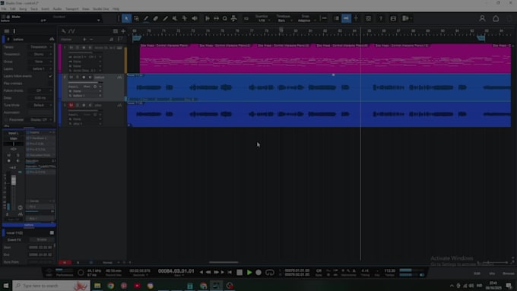Image resolution: width=517 pixels, height=291 pixels.
Task: Open the Edit panel button bottom right
Action: click(477, 274)
